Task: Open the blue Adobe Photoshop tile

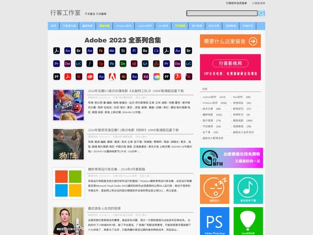Action: tap(215, 221)
